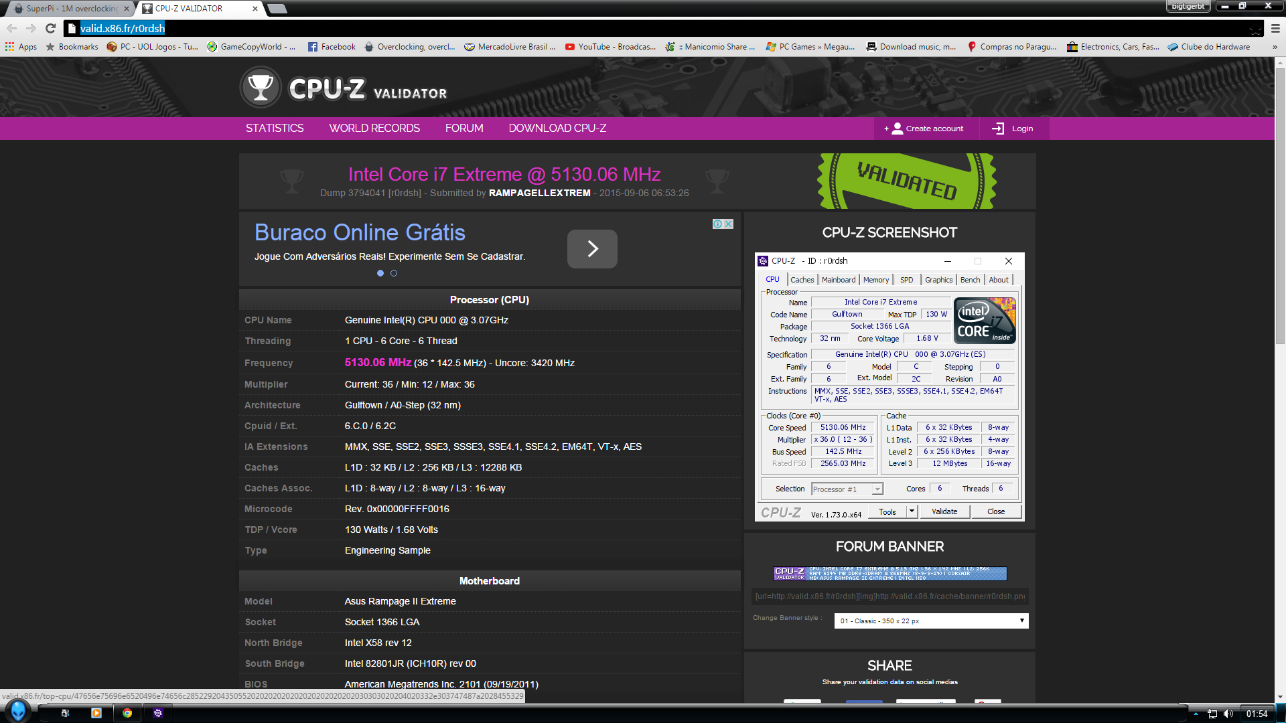The width and height of the screenshot is (1286, 723).
Task: Select the Graphics tab in CPU-Z screenshot
Action: tap(938, 280)
